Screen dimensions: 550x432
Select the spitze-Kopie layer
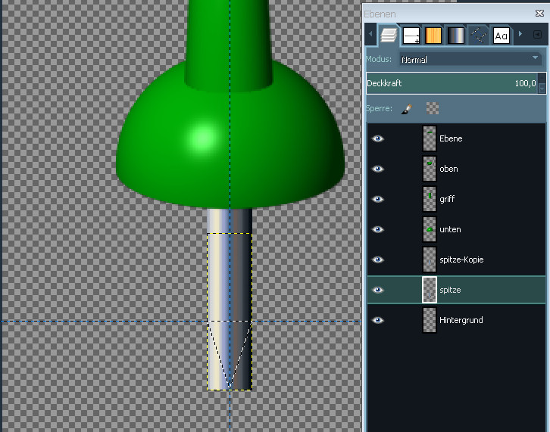[x=461, y=260]
